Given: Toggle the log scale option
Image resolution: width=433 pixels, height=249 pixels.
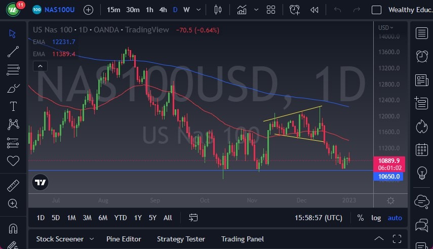Looking at the screenshot, I should click(x=376, y=218).
